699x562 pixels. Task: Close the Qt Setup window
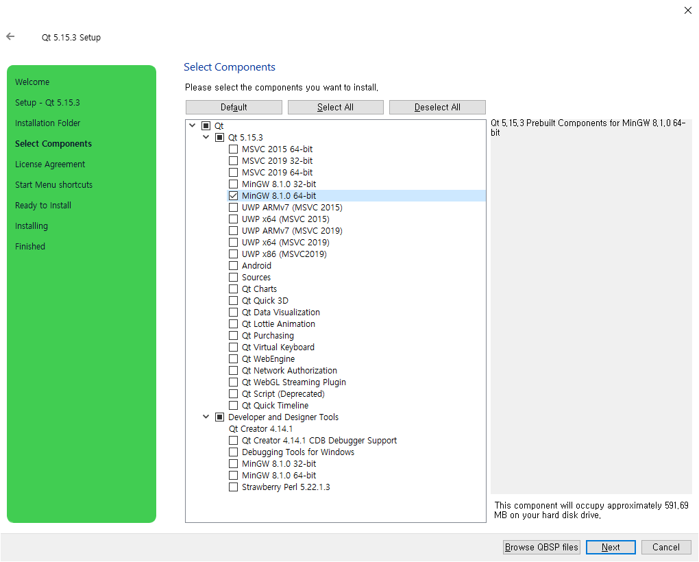[688, 10]
